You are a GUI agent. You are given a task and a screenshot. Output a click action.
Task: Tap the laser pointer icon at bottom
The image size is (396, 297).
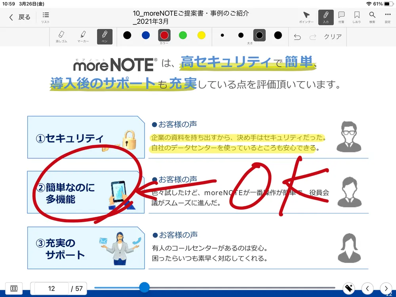coord(349,288)
